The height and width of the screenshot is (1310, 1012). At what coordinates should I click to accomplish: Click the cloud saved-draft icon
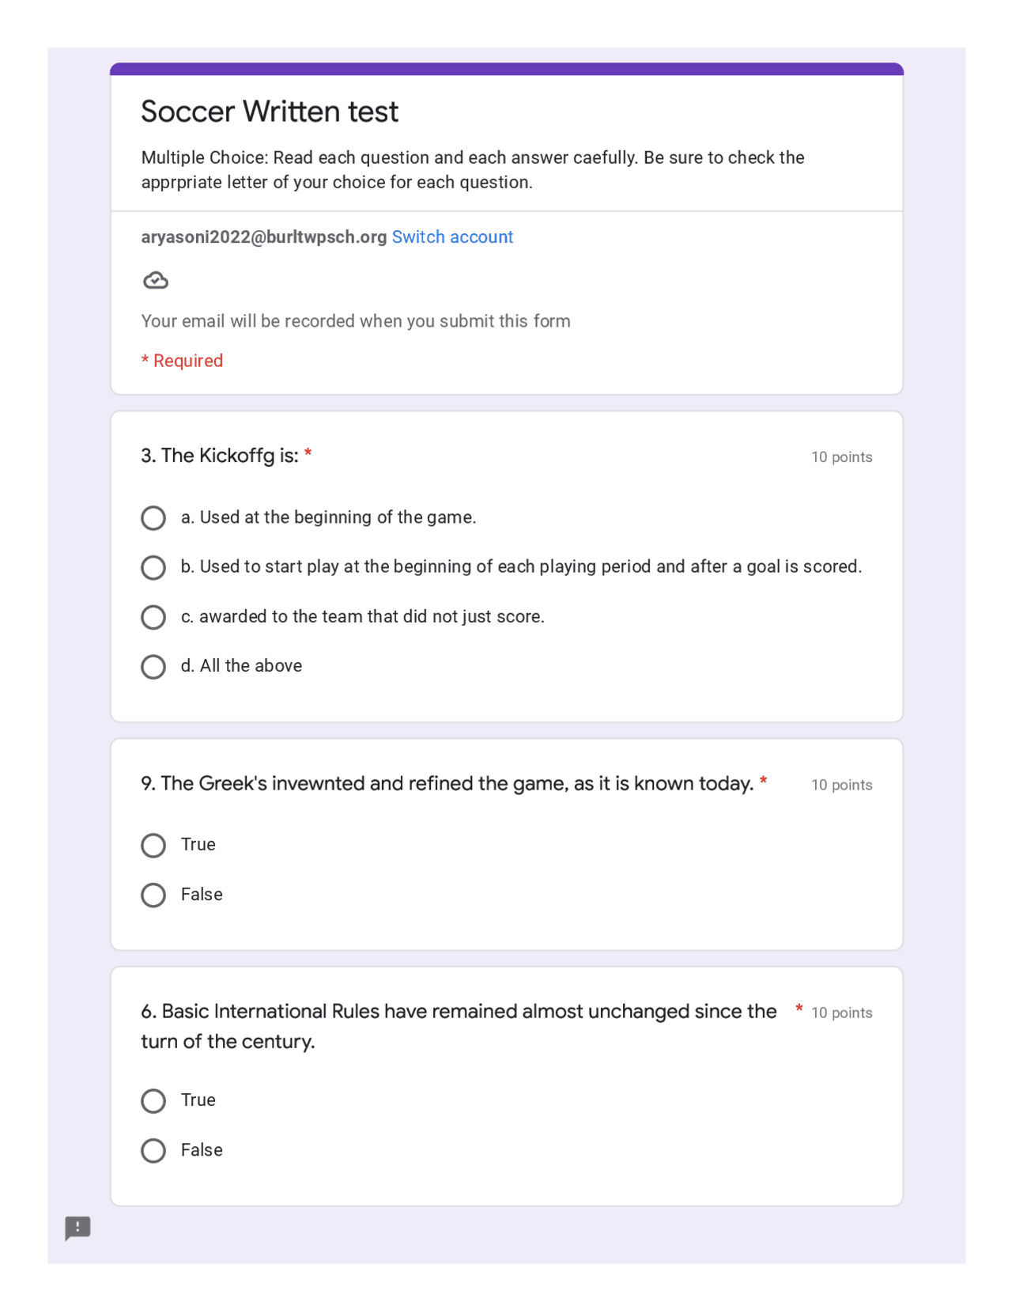click(x=156, y=281)
